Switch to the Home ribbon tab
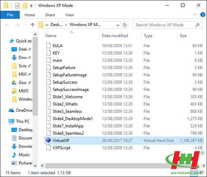207x177 pixels. (30, 15)
